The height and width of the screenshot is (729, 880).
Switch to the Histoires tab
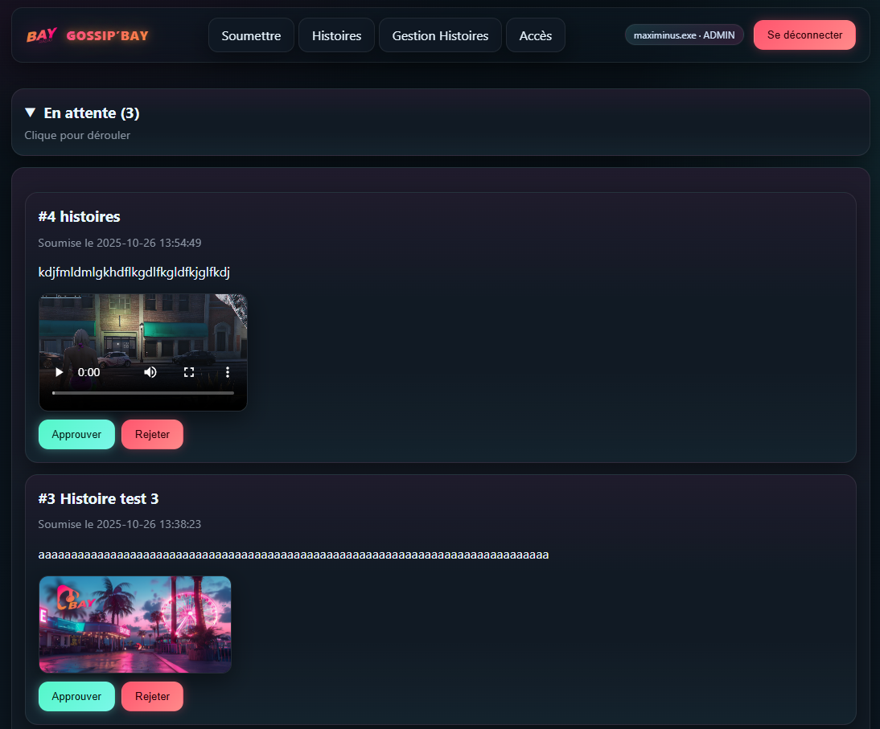pyautogui.click(x=336, y=35)
